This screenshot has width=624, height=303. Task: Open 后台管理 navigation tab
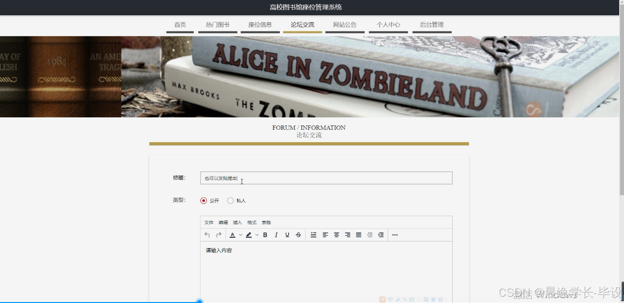pos(432,25)
